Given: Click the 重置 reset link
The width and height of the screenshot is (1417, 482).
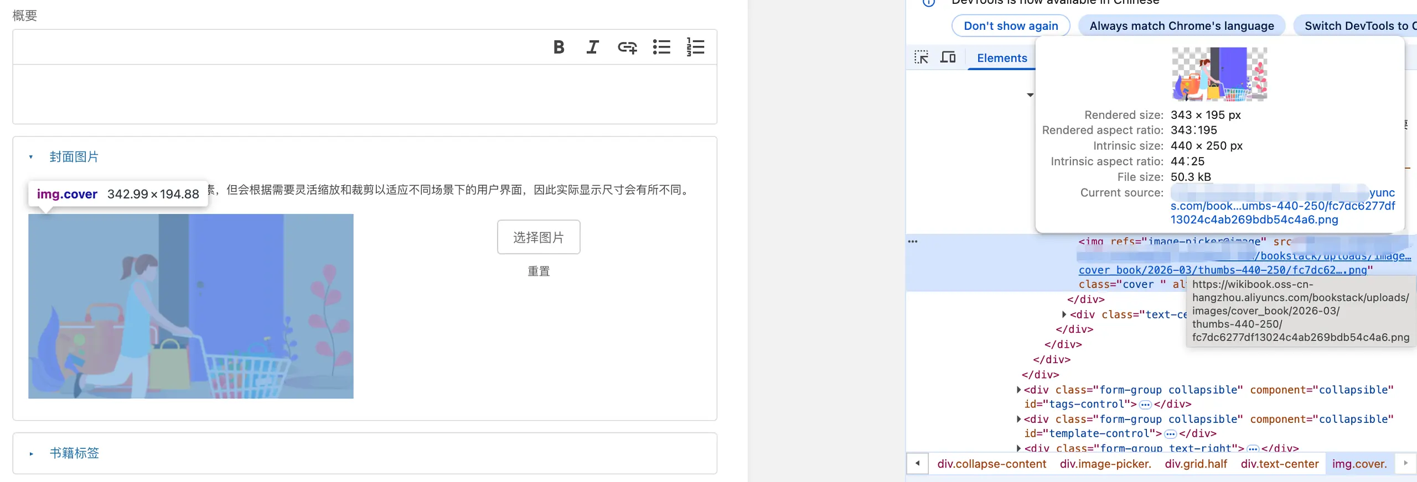Looking at the screenshot, I should (538, 271).
